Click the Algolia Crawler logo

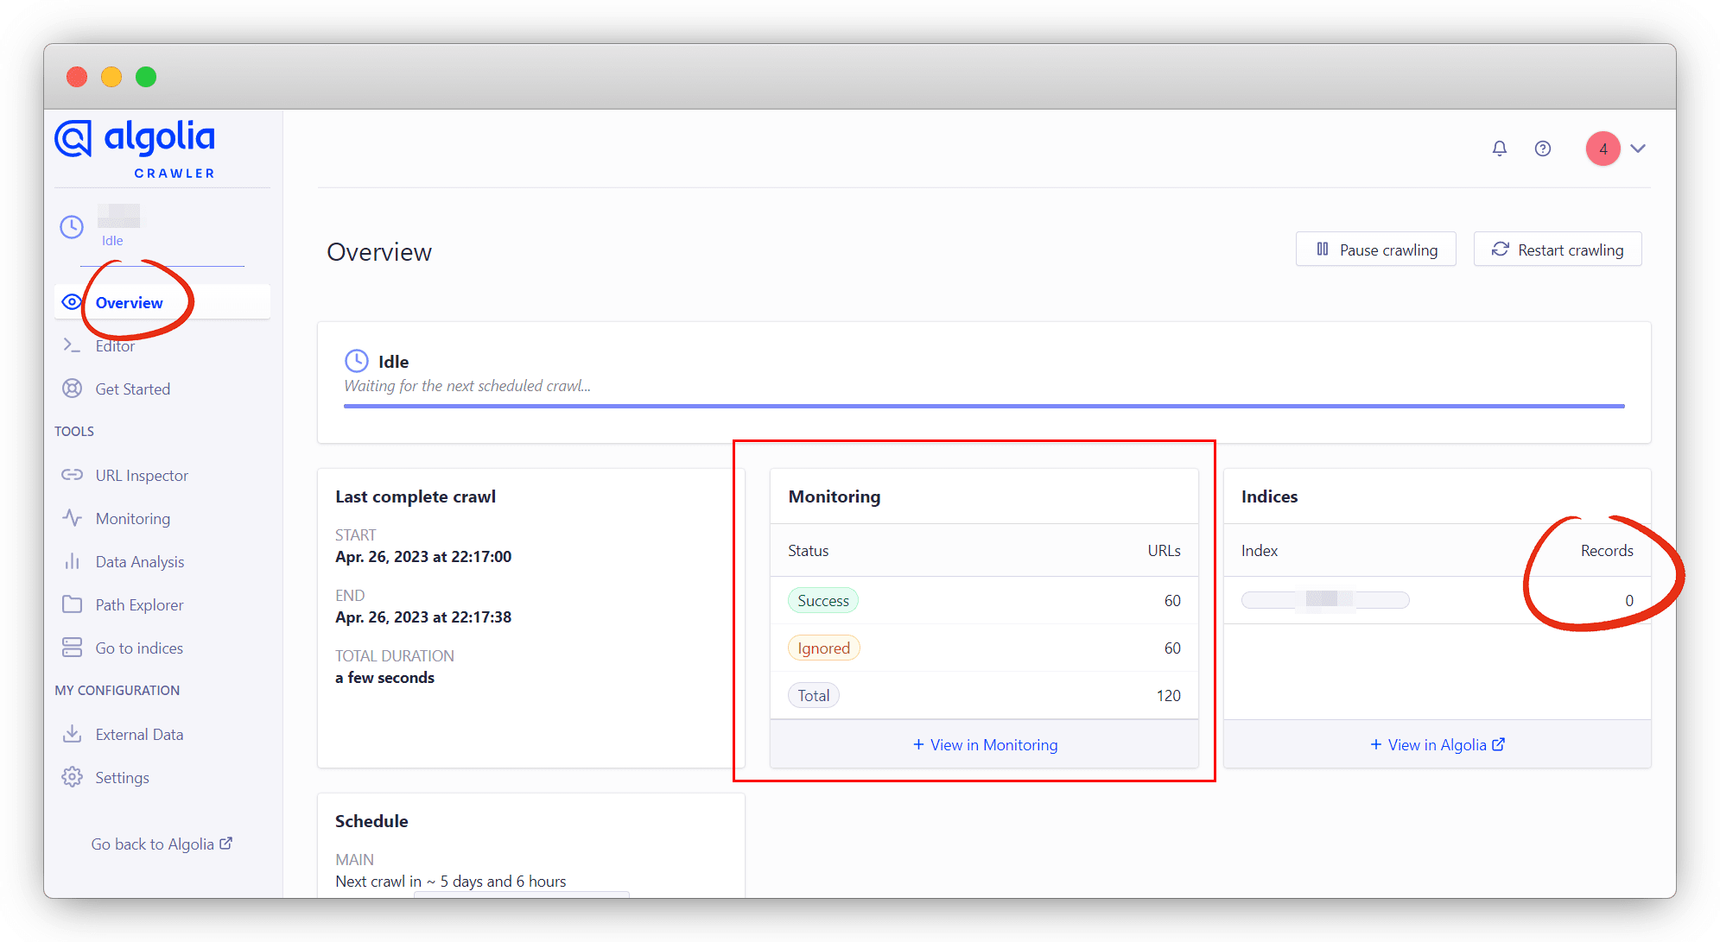(135, 149)
